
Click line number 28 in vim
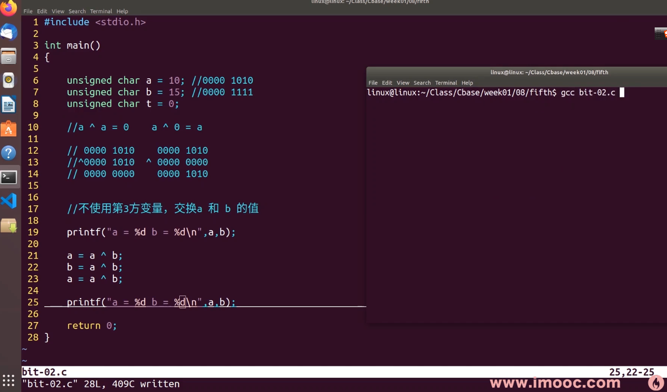point(33,337)
